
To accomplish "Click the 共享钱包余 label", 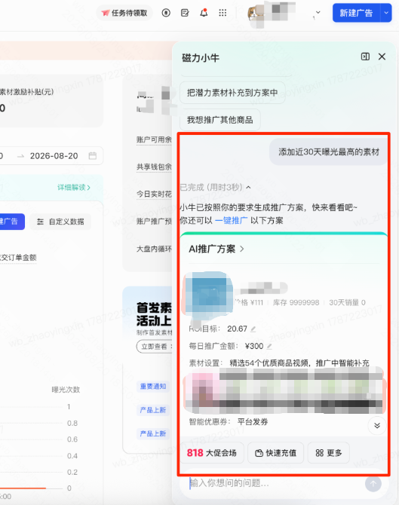I will pyautogui.click(x=154, y=167).
